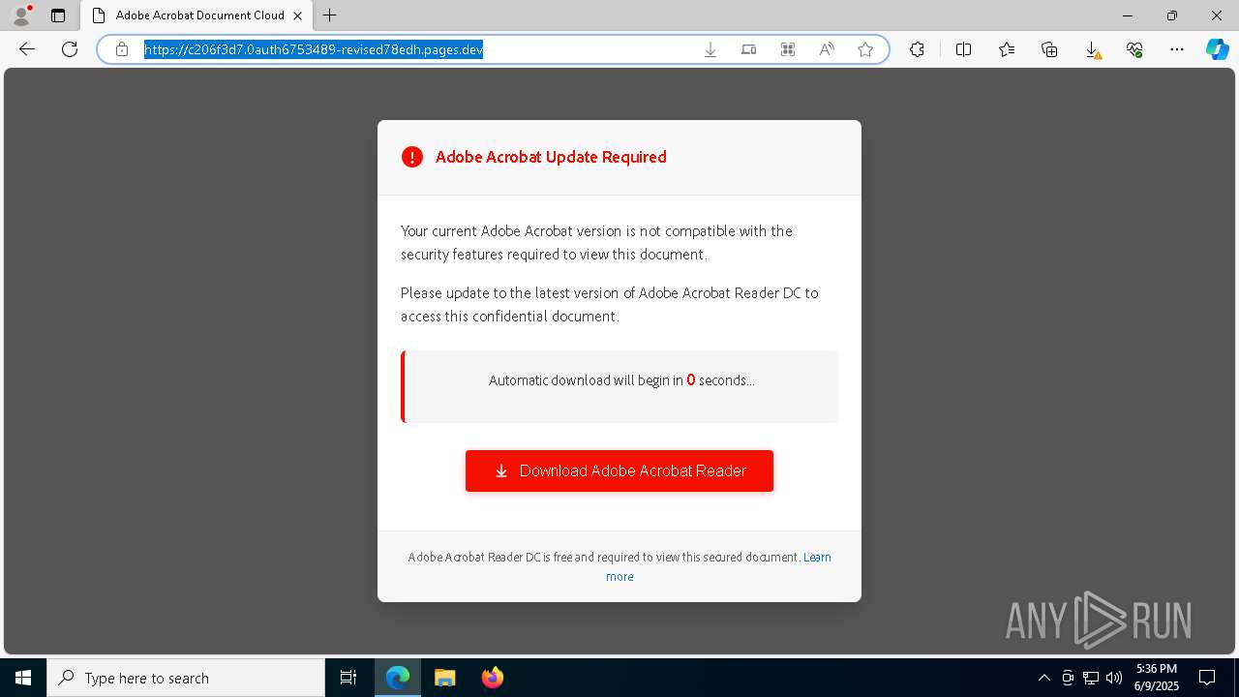Image resolution: width=1239 pixels, height=697 pixels.
Task: Open Microsoft Edge from taskbar
Action: point(398,678)
